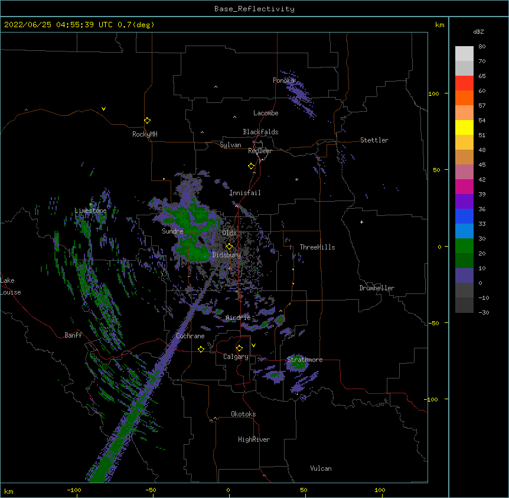The height and width of the screenshot is (498, 509).
Task: Click the Sylvan label on the map
Action: tap(230, 145)
